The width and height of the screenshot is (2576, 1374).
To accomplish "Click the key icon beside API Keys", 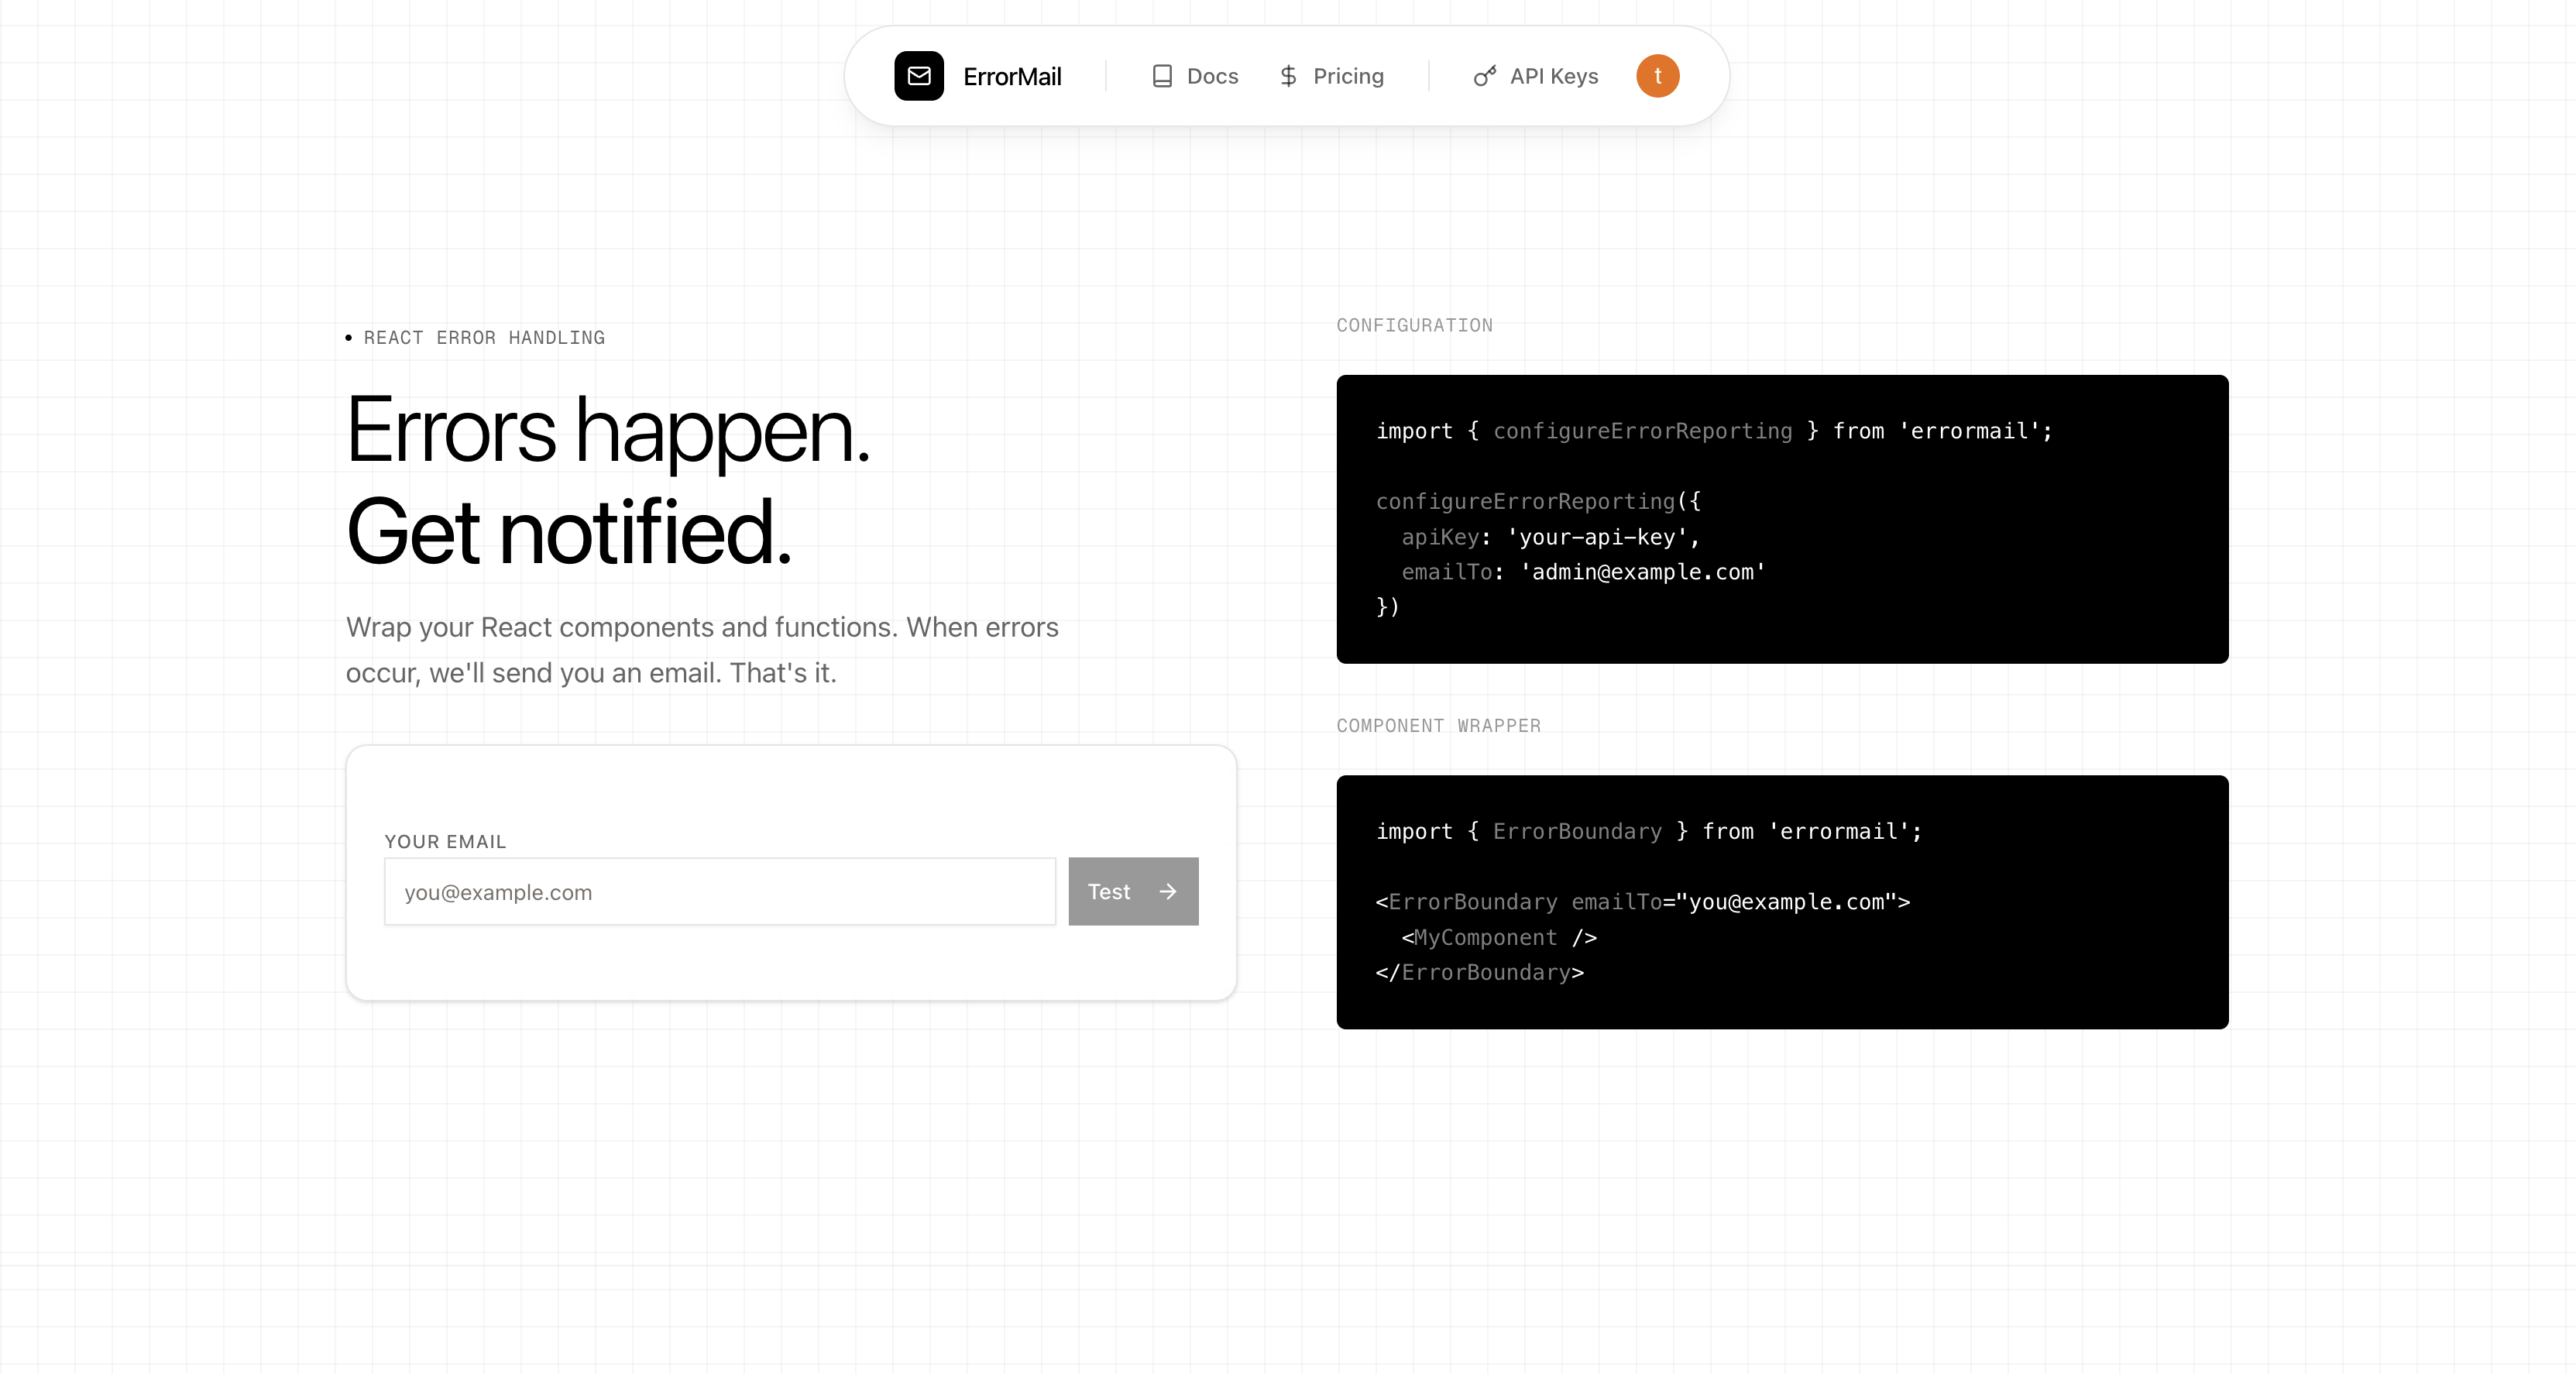I will 1484,76.
